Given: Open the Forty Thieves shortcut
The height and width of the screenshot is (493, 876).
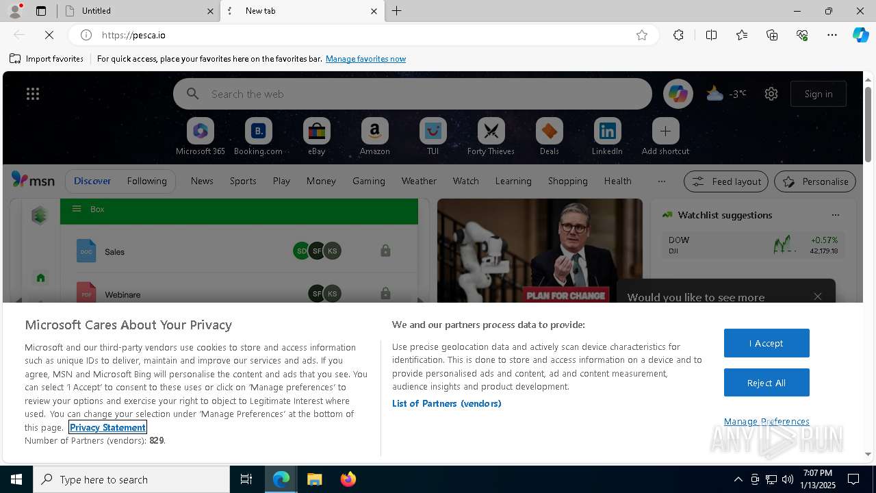Looking at the screenshot, I should (491, 137).
